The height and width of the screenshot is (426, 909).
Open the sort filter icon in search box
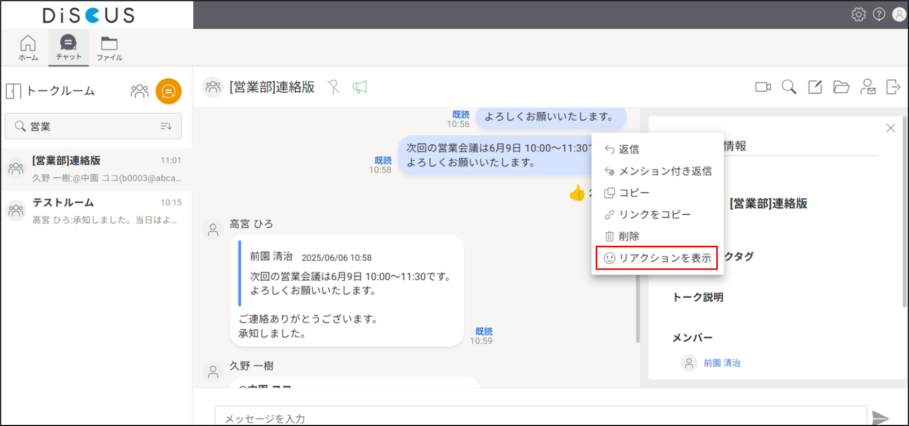tap(166, 126)
